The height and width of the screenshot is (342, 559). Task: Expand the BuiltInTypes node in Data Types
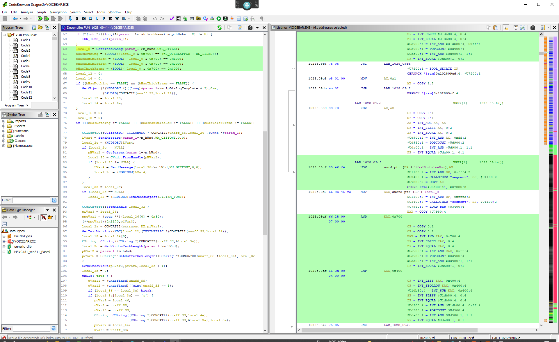point(4,236)
